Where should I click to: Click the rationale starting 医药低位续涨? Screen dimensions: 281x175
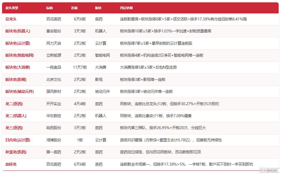160,152
